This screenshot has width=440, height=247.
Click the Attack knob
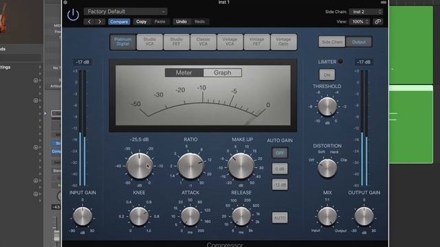tap(190, 216)
